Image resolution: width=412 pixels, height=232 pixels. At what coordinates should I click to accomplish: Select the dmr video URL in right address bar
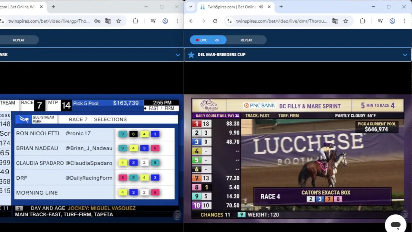pos(281,21)
